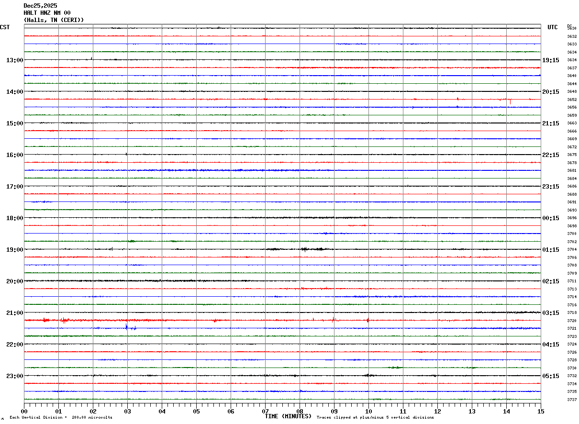Click the 21:15 UTC time label

pyautogui.click(x=551, y=123)
